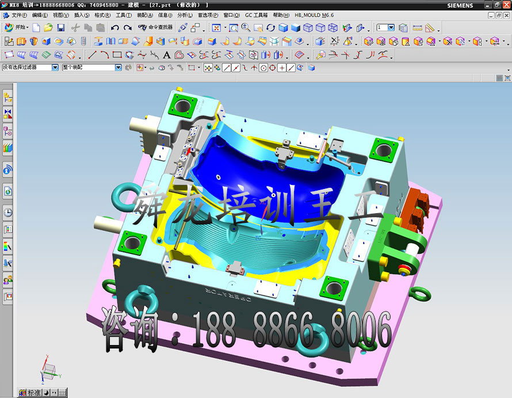The image size is (512, 398).
Task: Toggle full screen icon at top right
Action: (507, 78)
